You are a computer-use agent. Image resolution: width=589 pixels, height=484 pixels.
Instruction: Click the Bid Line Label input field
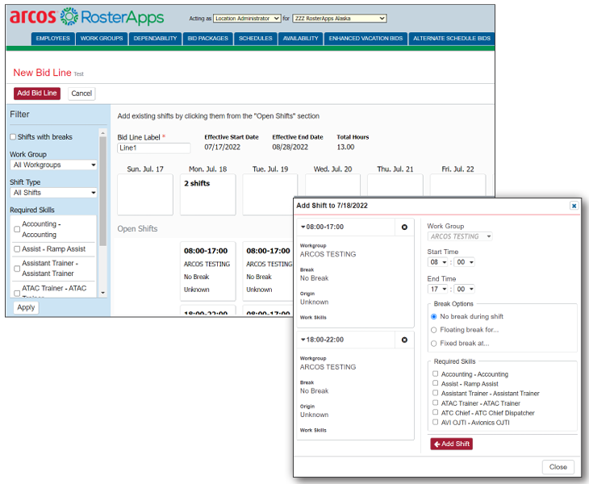click(x=153, y=148)
